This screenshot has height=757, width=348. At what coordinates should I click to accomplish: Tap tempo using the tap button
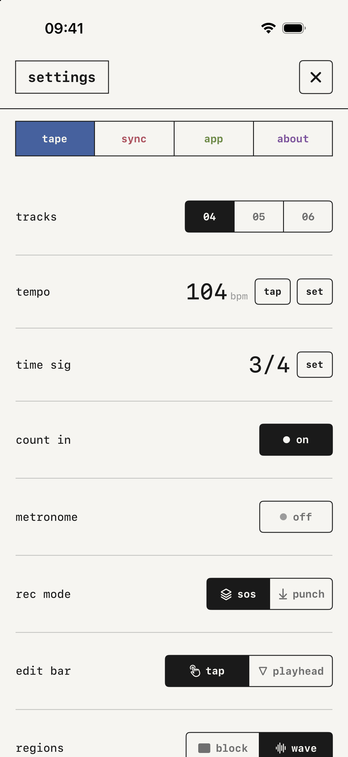(x=272, y=292)
